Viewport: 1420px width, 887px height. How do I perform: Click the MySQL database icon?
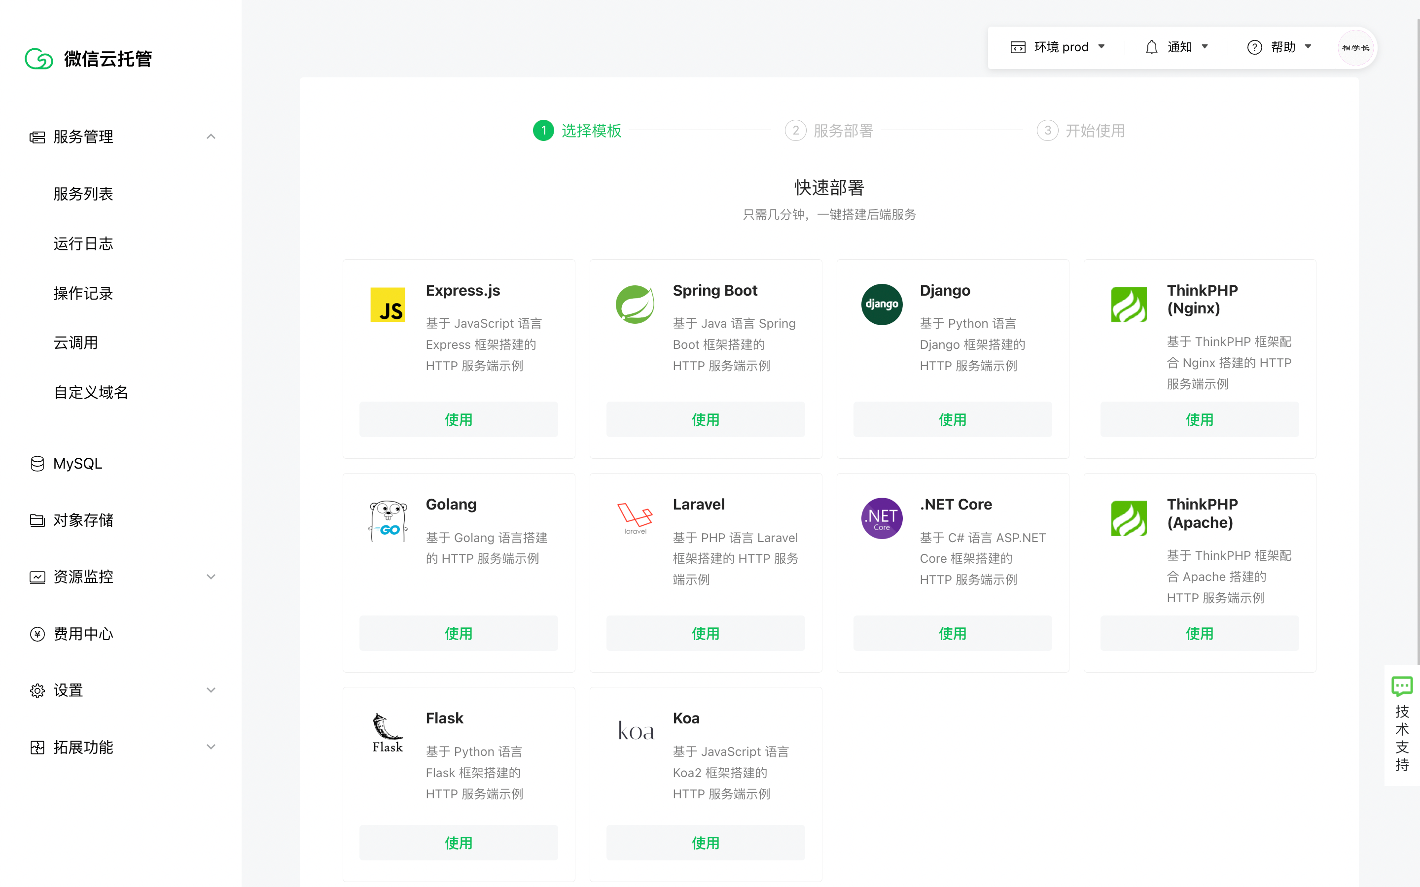tap(37, 463)
